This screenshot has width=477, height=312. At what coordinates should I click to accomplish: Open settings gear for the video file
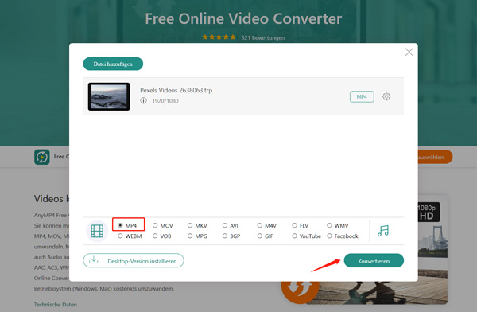click(x=386, y=96)
